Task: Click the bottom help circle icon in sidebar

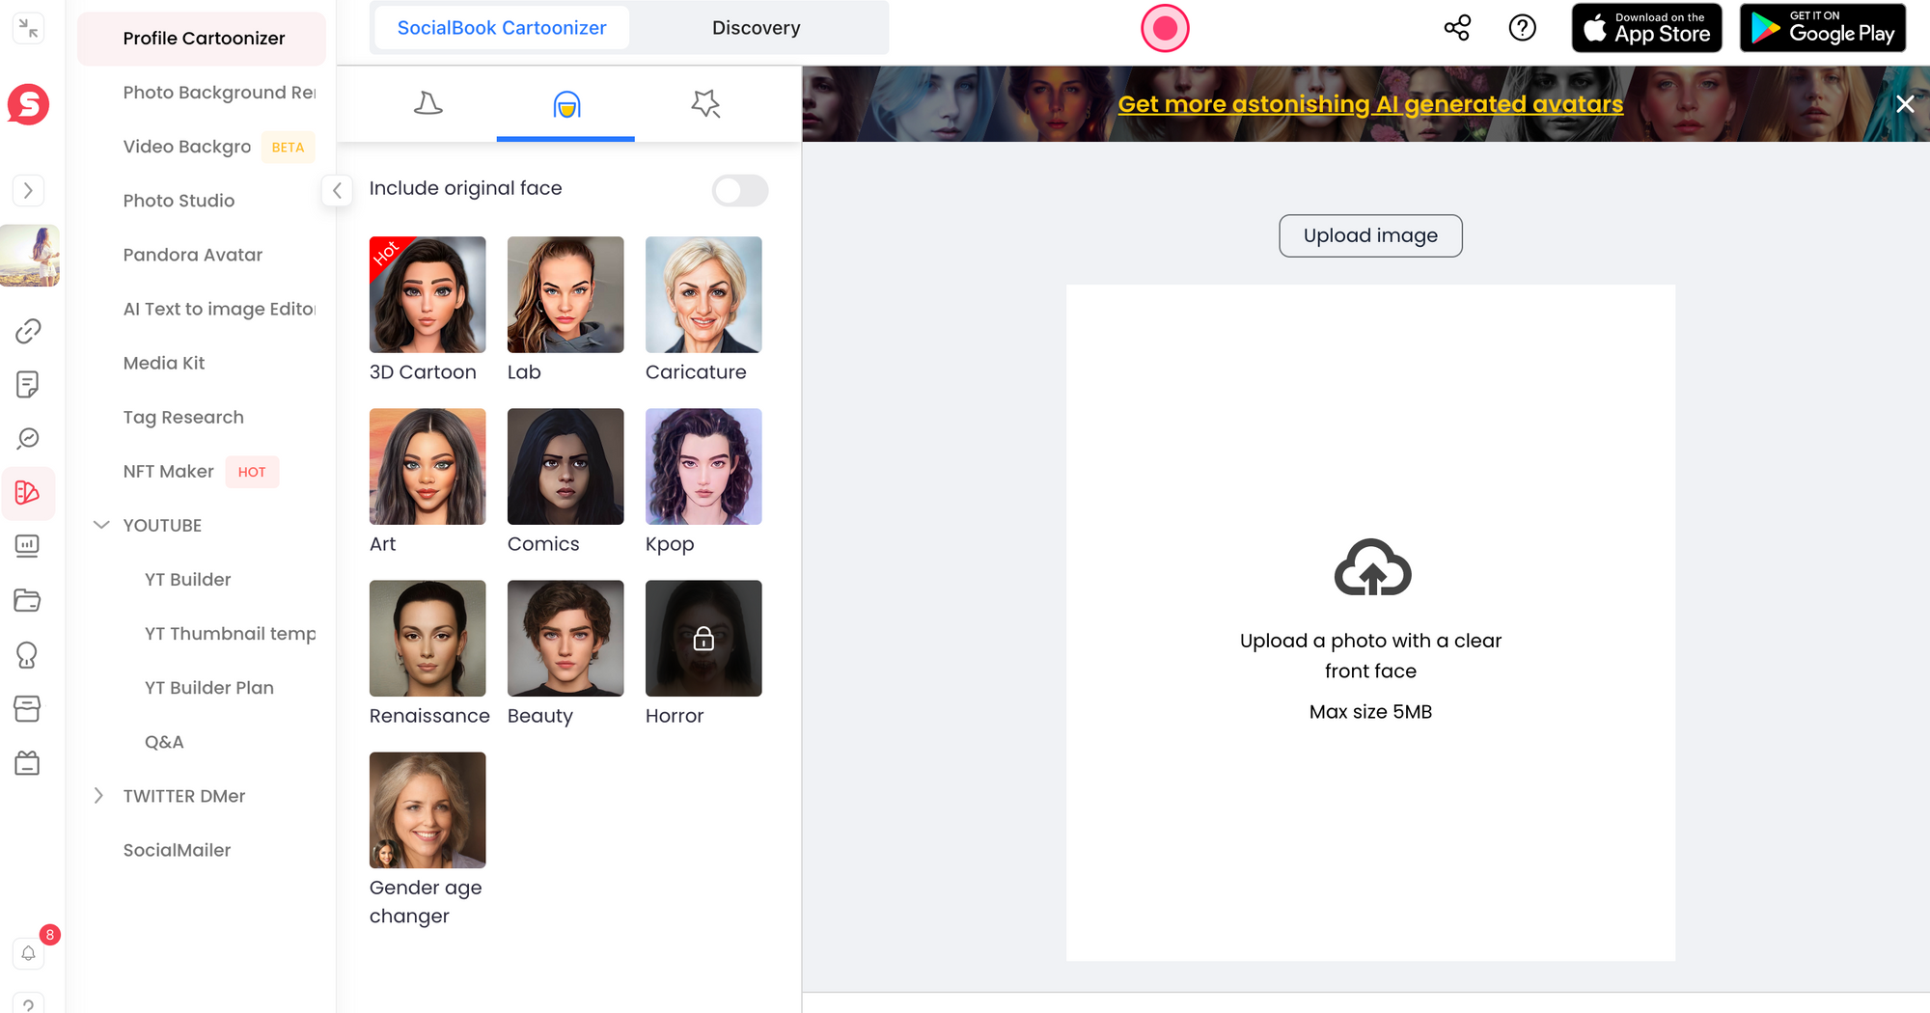Action: point(29,1003)
